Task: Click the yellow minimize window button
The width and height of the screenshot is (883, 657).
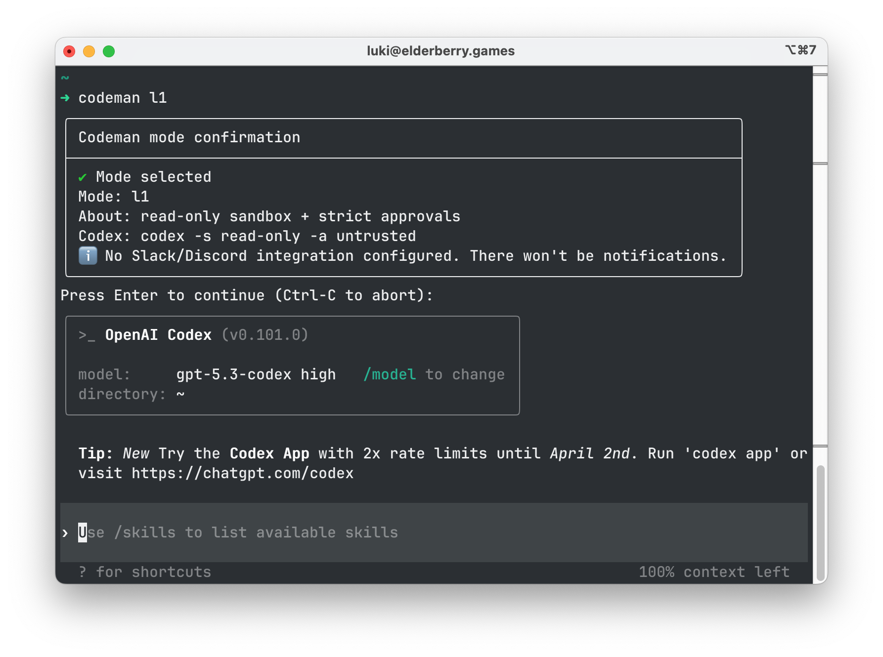Action: (x=89, y=51)
